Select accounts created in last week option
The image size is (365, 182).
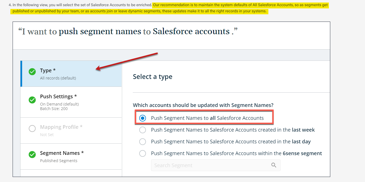pos(143,130)
